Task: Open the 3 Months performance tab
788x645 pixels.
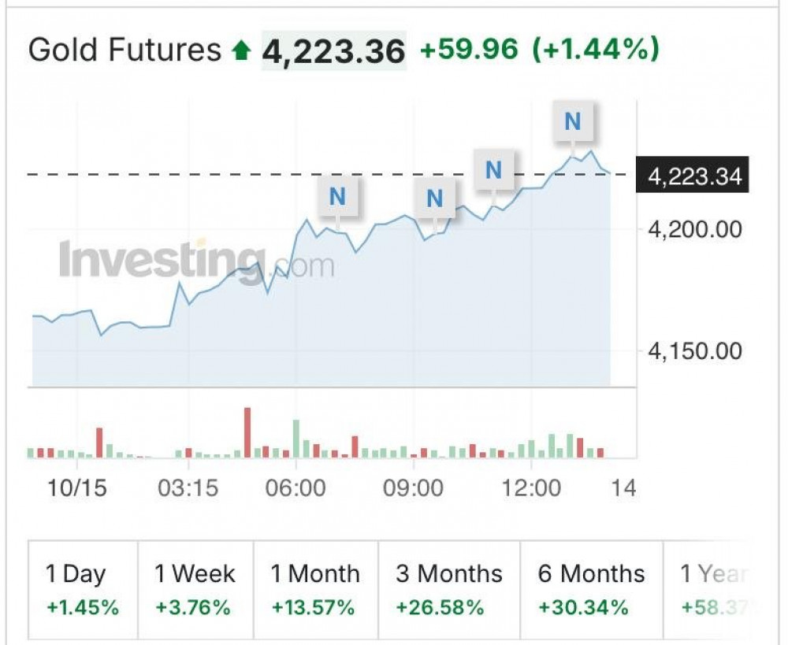Action: (449, 589)
